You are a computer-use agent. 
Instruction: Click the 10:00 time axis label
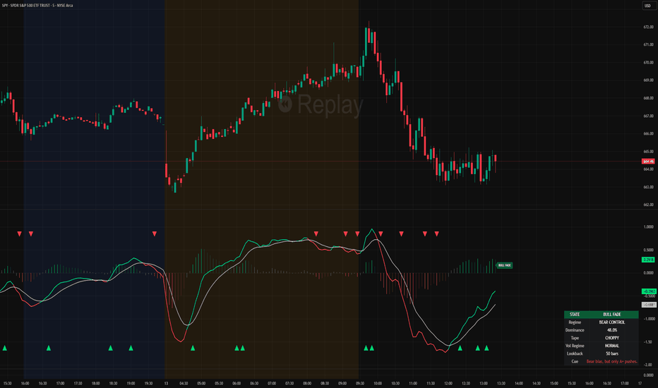click(378, 383)
